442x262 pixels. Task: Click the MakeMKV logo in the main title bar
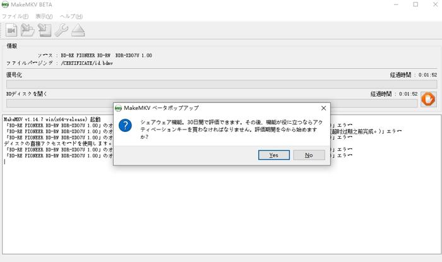[x=5, y=4]
